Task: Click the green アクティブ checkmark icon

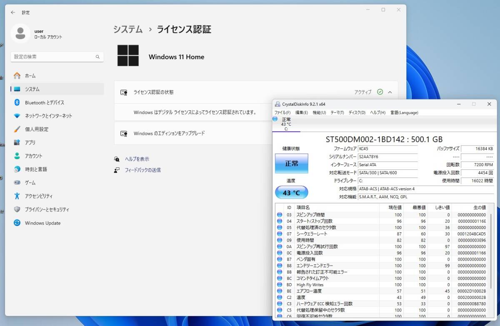Action: [380, 92]
